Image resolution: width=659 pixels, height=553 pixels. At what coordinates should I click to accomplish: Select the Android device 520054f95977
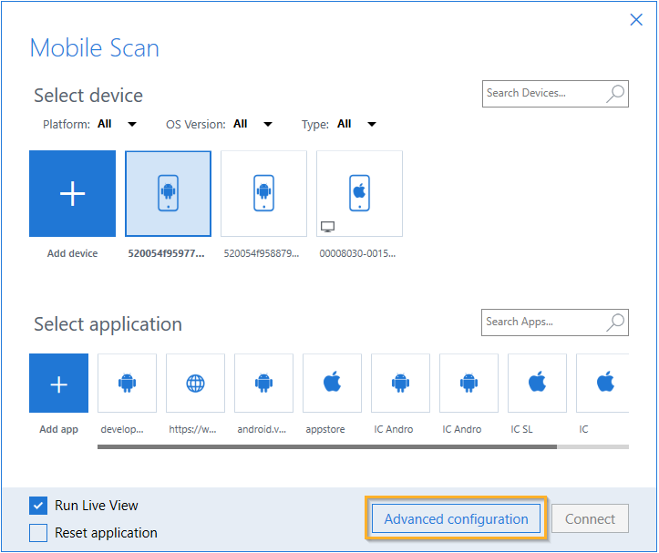tap(168, 194)
